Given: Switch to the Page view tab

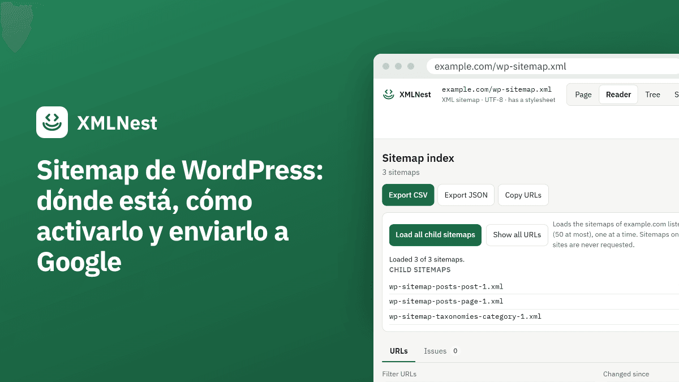Looking at the screenshot, I should pos(583,95).
